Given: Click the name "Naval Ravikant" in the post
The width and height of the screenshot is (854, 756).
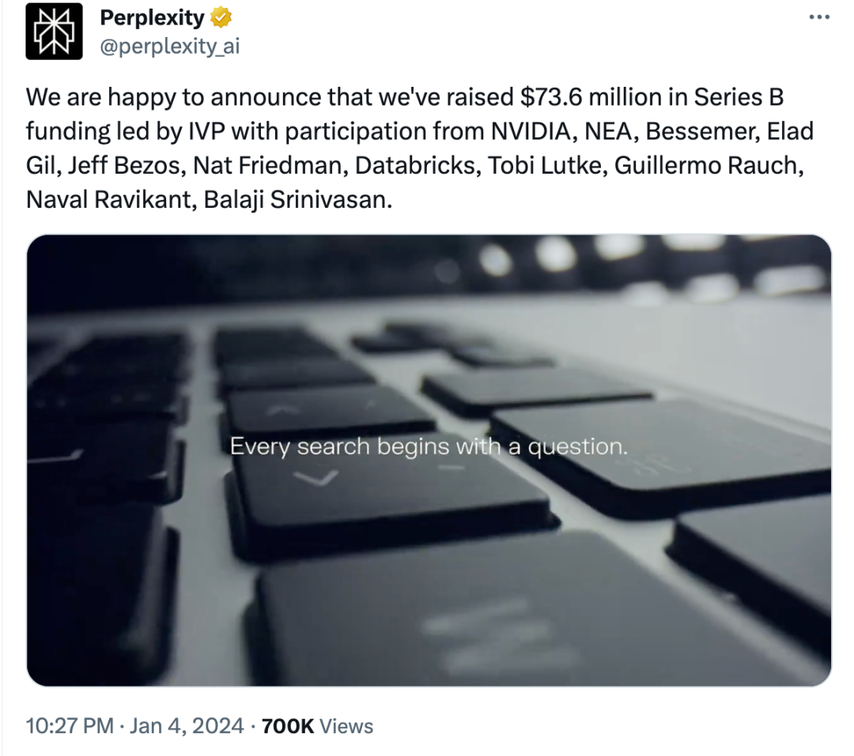Looking at the screenshot, I should (108, 200).
